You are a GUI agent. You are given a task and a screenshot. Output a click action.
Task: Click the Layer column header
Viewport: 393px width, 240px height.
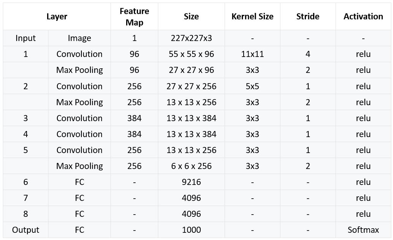pos(57,17)
